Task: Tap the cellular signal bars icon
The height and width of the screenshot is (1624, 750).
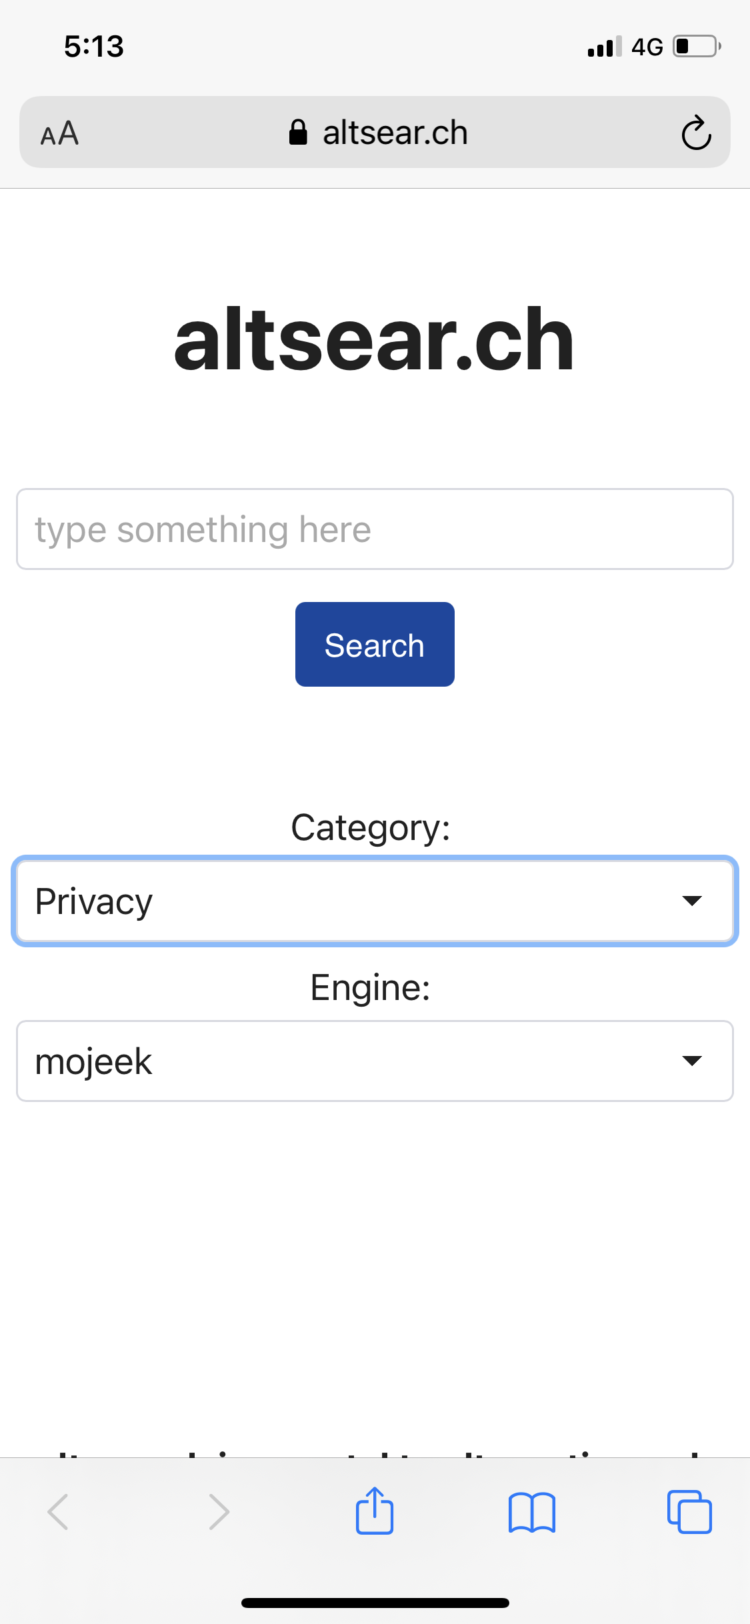Action: click(604, 47)
